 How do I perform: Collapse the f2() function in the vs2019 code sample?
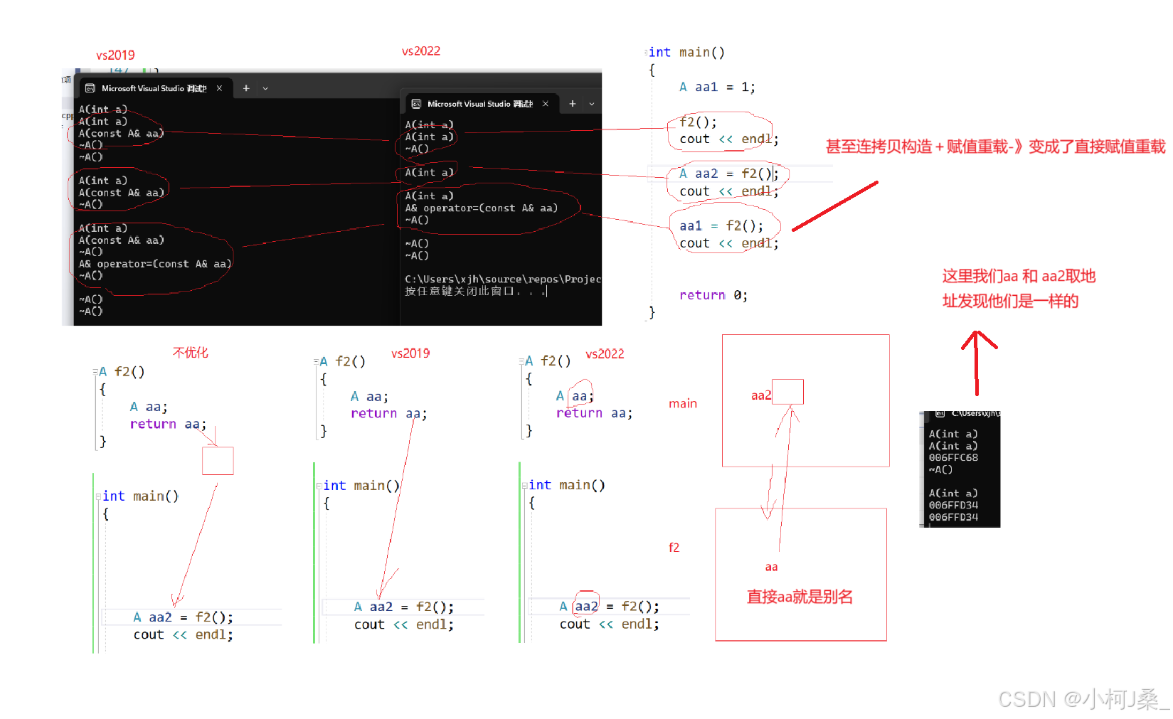316,361
